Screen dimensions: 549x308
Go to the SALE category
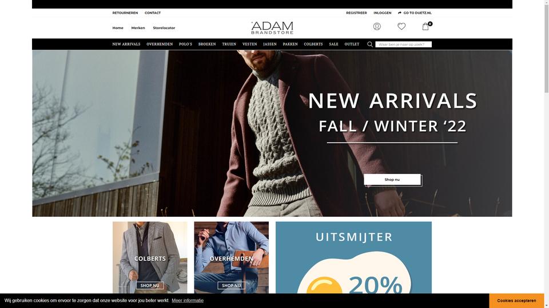pyautogui.click(x=333, y=44)
